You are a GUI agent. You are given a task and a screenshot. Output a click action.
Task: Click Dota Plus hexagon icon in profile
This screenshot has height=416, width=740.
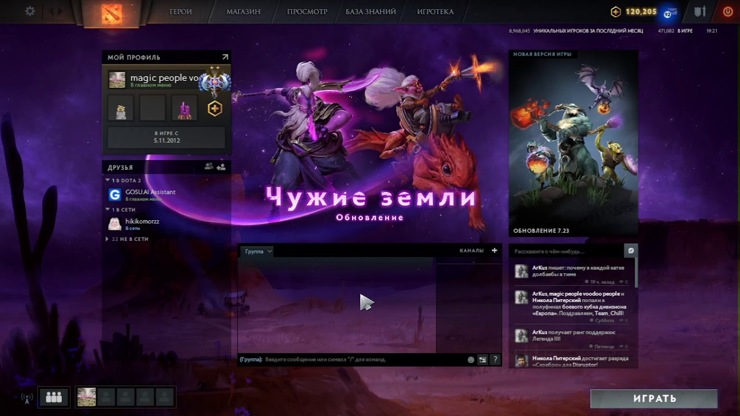(215, 108)
